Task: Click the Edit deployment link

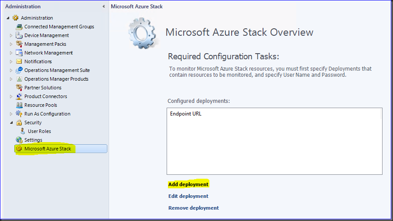Action: [188, 196]
